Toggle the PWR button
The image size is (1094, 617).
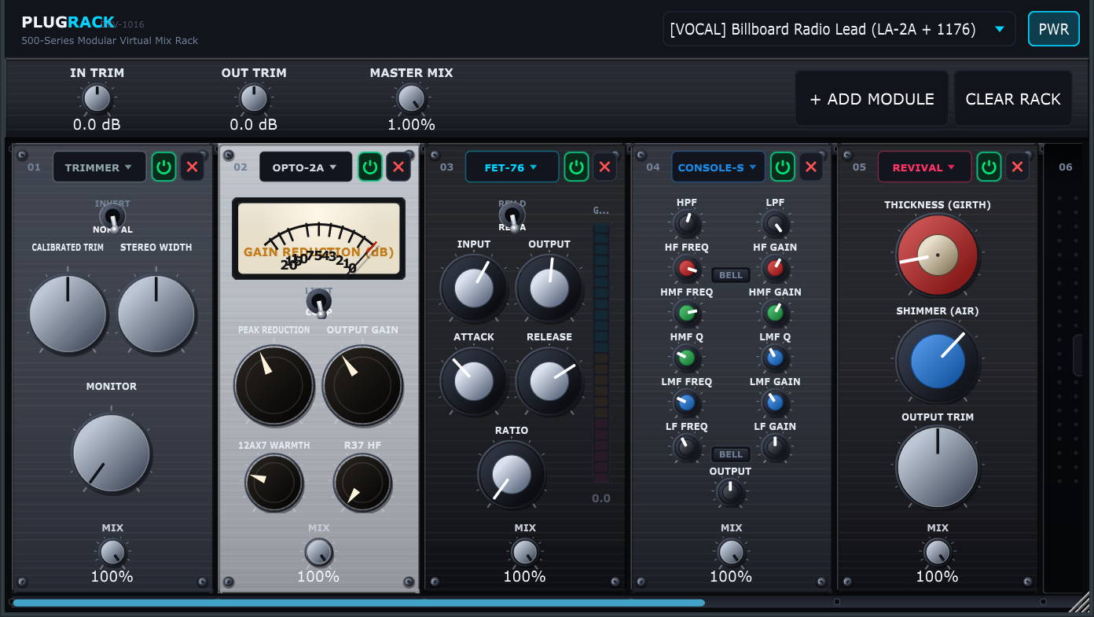[1053, 29]
